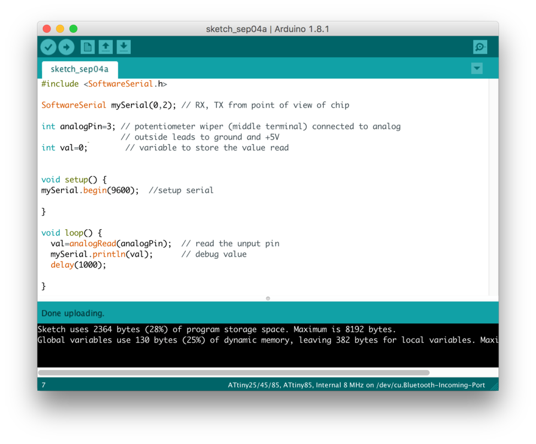Click 'mySerial.println(val);' statement
536x444 pixels.
(102, 254)
